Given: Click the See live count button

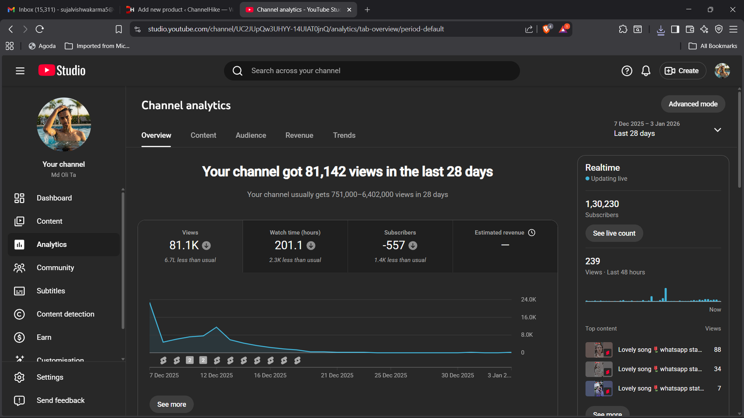Looking at the screenshot, I should (614, 233).
